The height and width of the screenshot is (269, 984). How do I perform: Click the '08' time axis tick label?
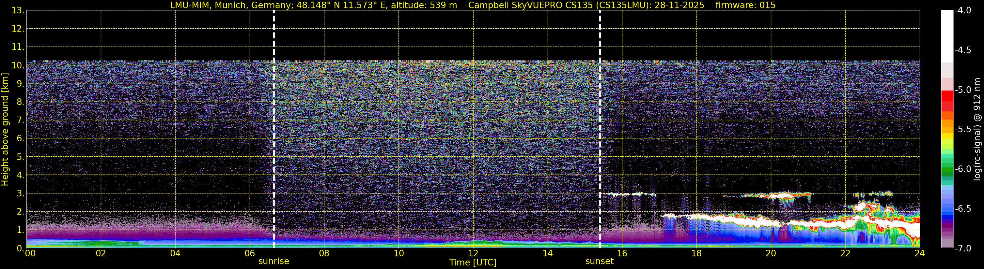324,253
